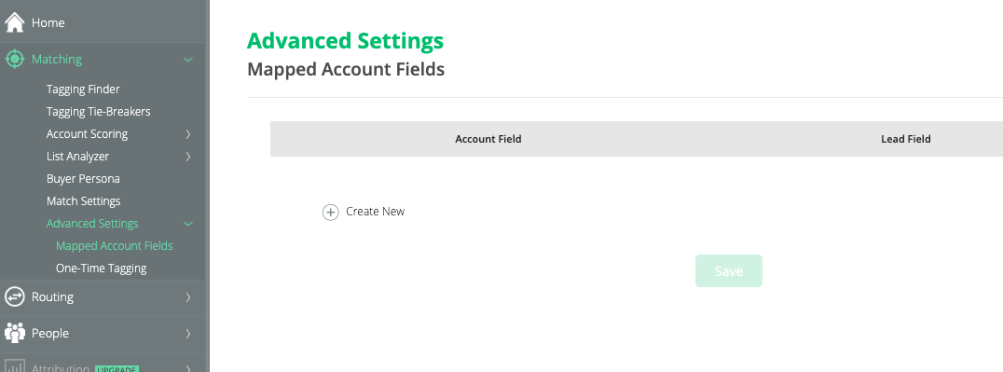Click the Save button
The image size is (1003, 372).
(729, 270)
